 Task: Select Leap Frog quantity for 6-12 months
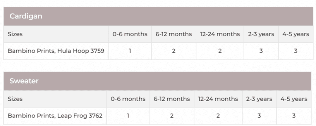[x=172, y=116]
